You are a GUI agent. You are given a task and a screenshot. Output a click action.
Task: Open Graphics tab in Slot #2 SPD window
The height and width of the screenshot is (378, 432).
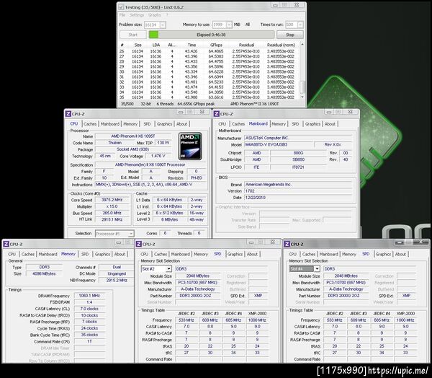[235, 255]
